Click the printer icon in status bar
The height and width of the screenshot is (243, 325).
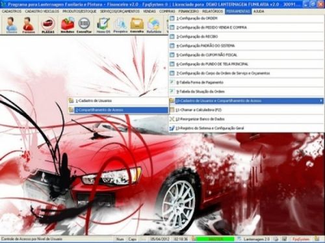[x=276, y=239]
